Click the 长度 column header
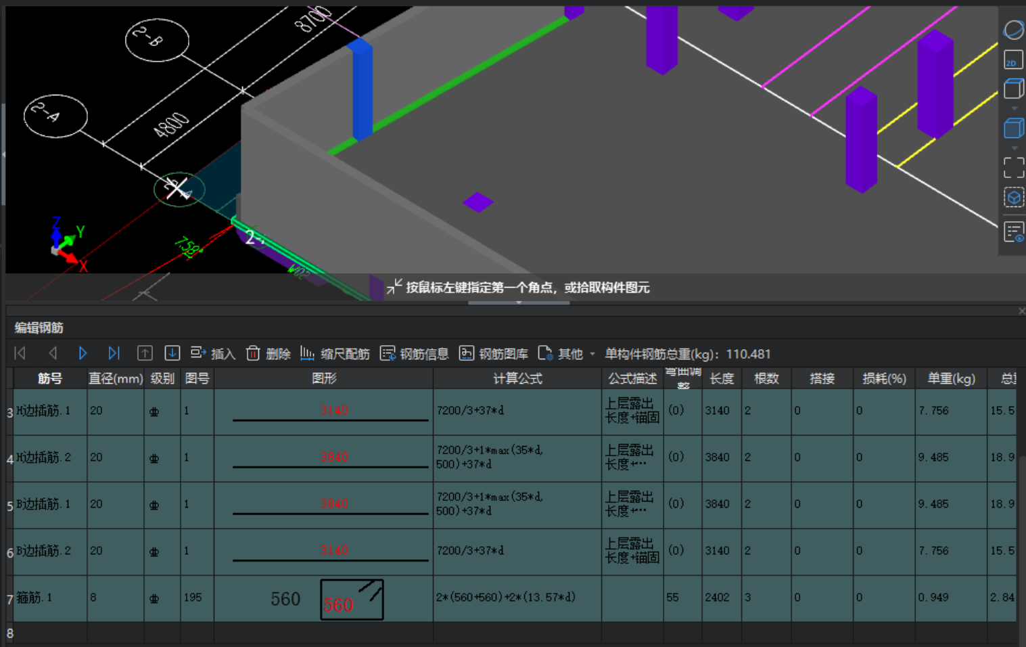 click(722, 378)
